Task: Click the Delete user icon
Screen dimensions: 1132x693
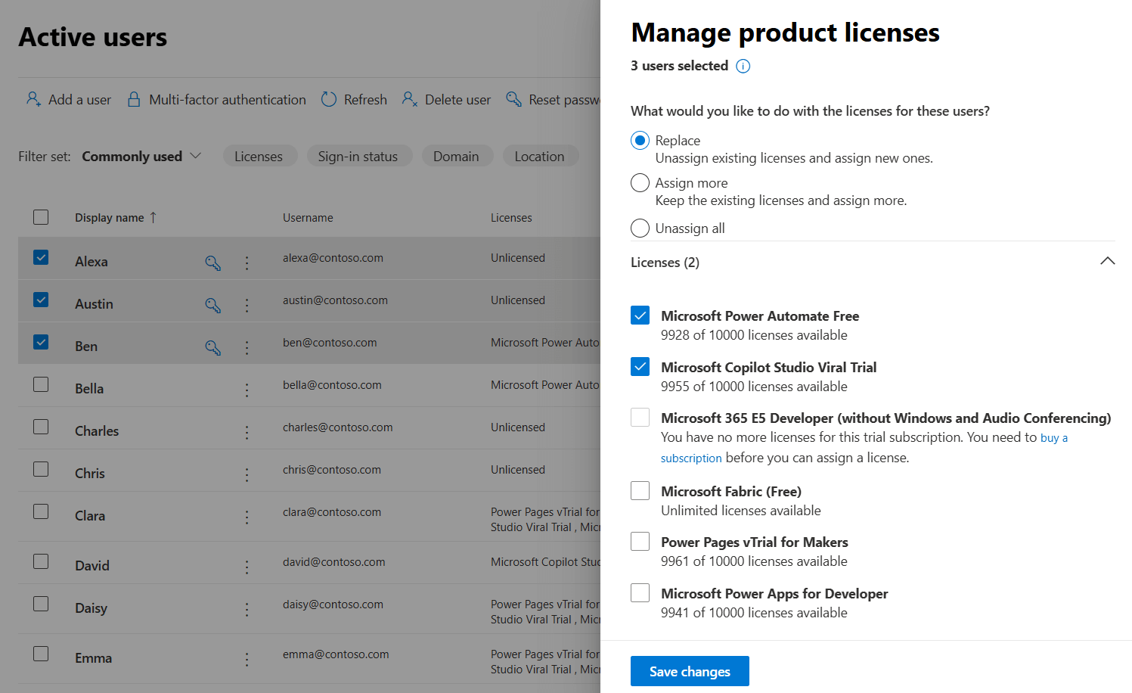Action: coord(408,98)
